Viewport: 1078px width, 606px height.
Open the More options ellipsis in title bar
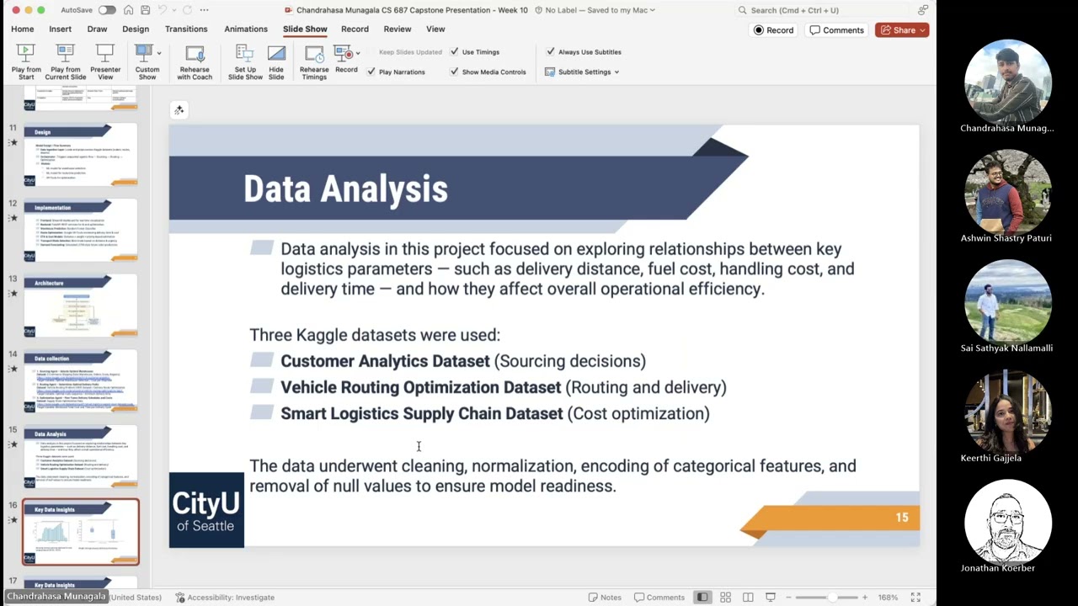[x=204, y=10]
